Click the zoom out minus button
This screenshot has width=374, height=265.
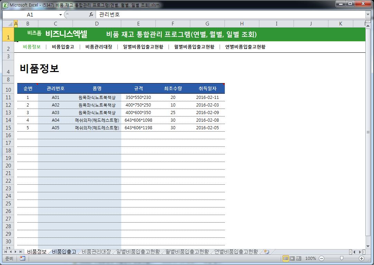click(x=322, y=258)
